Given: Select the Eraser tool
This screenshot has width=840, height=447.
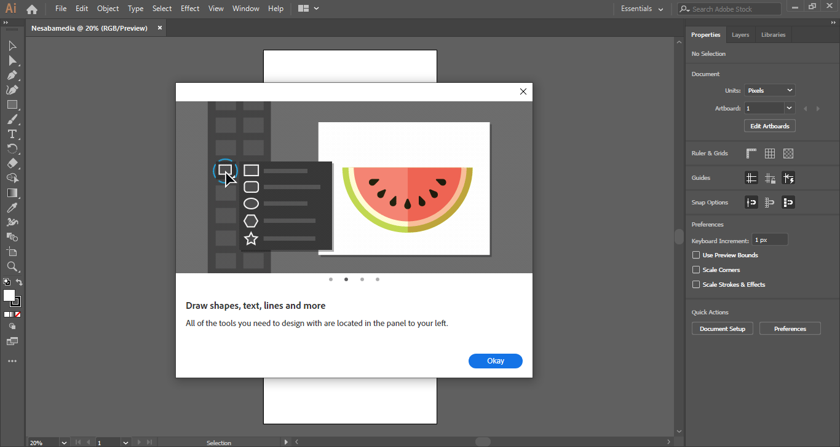Looking at the screenshot, I should (12, 164).
